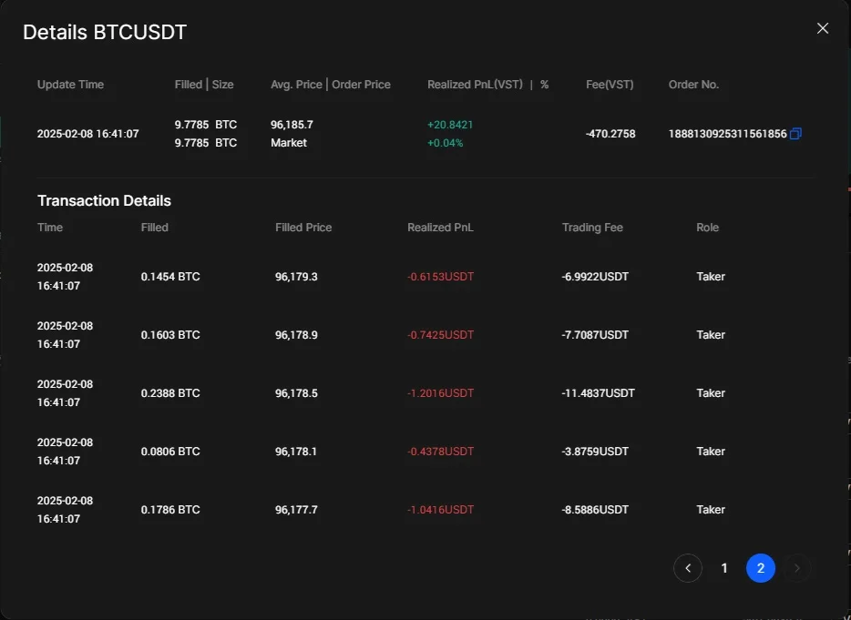The image size is (851, 620).
Task: Click the Fee(VST) column header
Action: pyautogui.click(x=610, y=85)
